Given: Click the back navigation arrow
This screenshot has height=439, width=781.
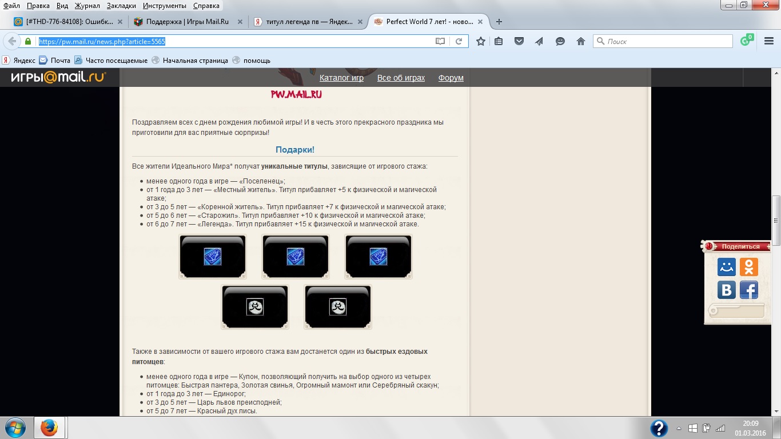Looking at the screenshot, I should click(12, 41).
